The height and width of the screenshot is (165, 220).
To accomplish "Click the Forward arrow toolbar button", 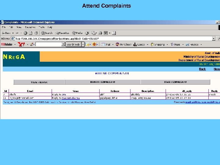I will click(x=17, y=33).
